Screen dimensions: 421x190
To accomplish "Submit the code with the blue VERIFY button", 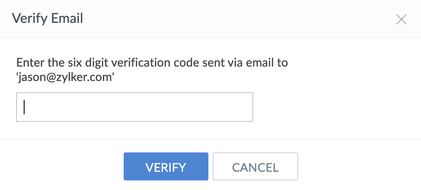I will [x=166, y=167].
